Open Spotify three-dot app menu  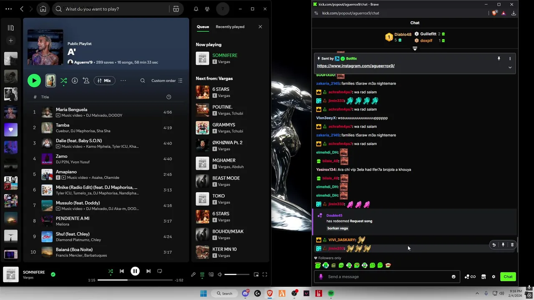[9, 9]
